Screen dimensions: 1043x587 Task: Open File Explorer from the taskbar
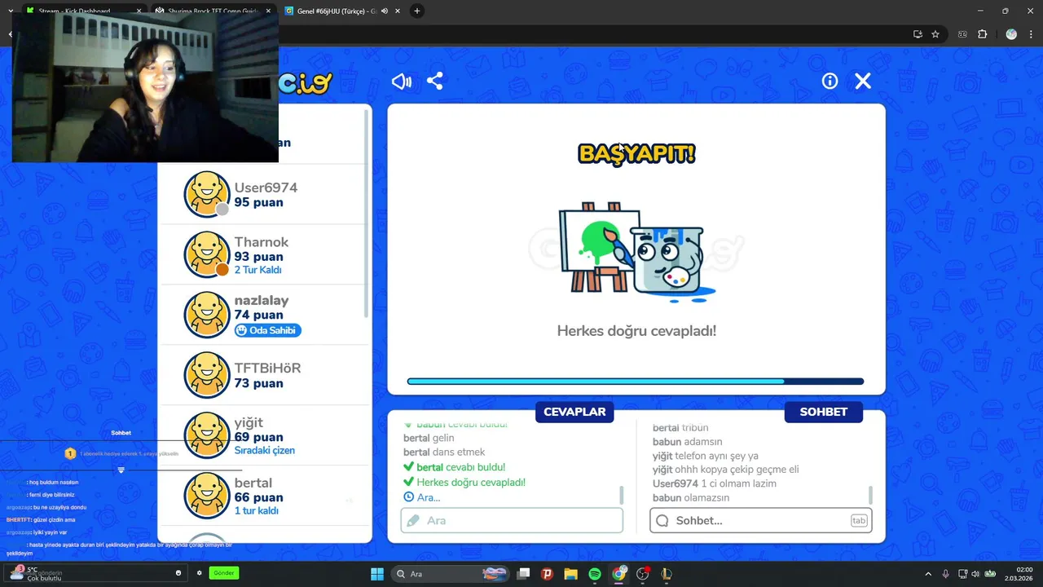click(571, 574)
